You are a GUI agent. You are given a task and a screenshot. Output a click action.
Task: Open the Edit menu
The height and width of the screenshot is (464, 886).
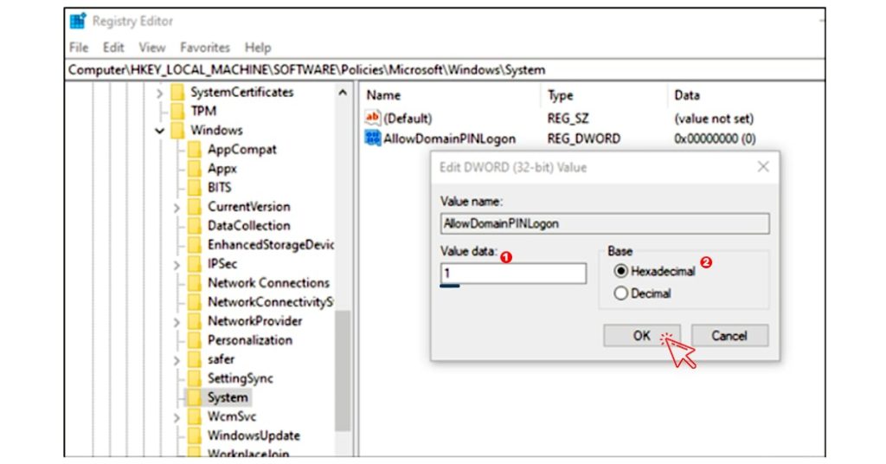click(x=113, y=48)
